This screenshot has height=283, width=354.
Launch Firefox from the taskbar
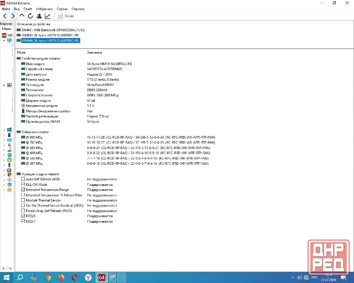pyautogui.click(x=61, y=278)
